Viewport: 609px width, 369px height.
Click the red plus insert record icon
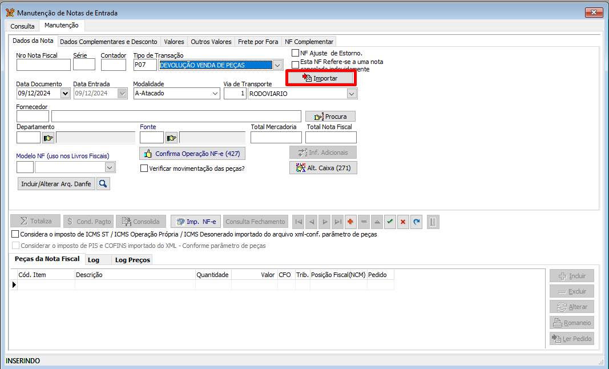[350, 222]
